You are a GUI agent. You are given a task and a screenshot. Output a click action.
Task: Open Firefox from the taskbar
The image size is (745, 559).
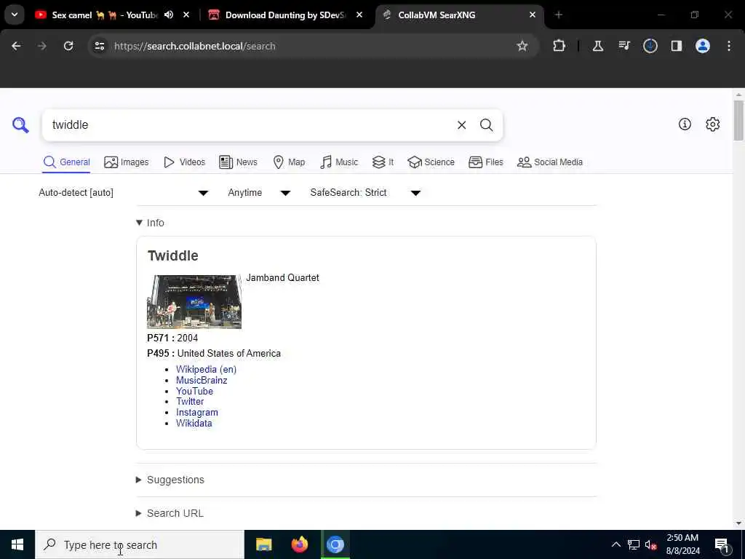[x=299, y=544]
